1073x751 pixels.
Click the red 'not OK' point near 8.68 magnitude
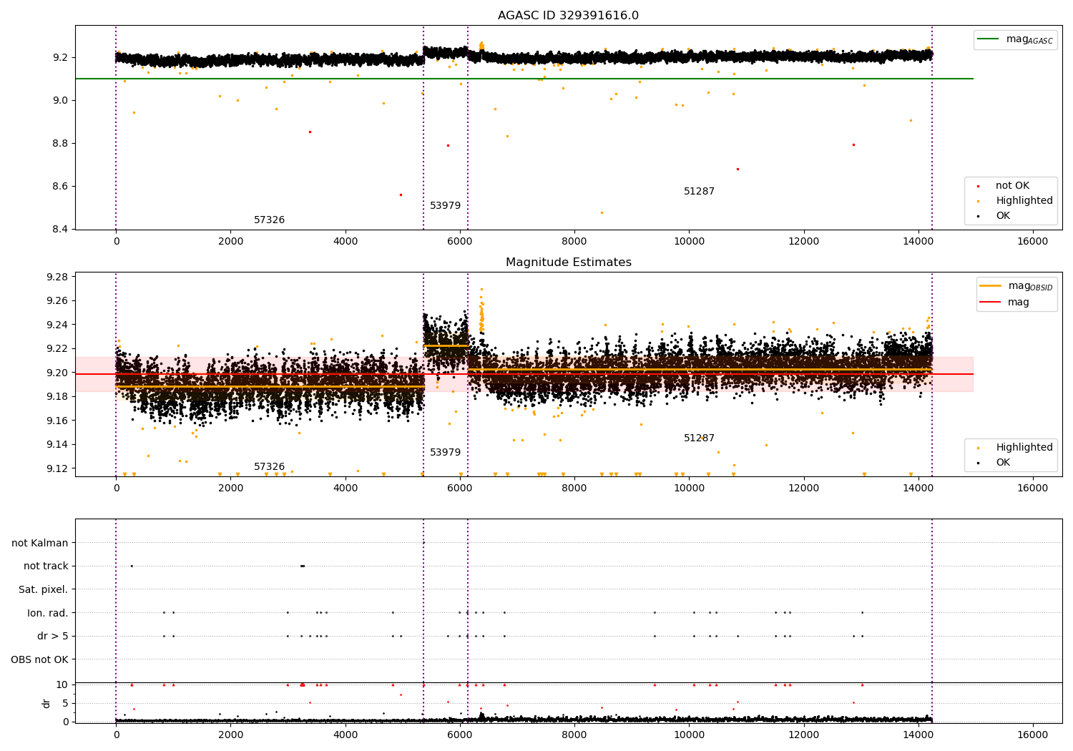pyautogui.click(x=738, y=169)
